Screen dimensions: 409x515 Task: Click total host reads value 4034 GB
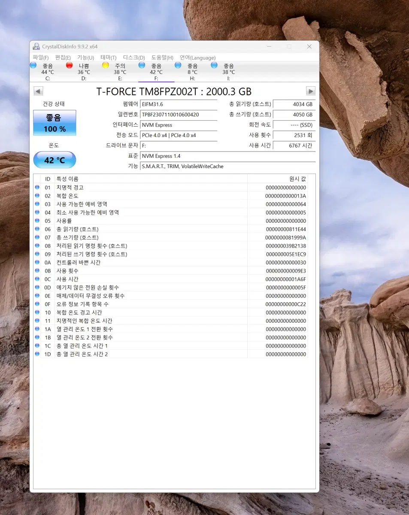(x=294, y=104)
